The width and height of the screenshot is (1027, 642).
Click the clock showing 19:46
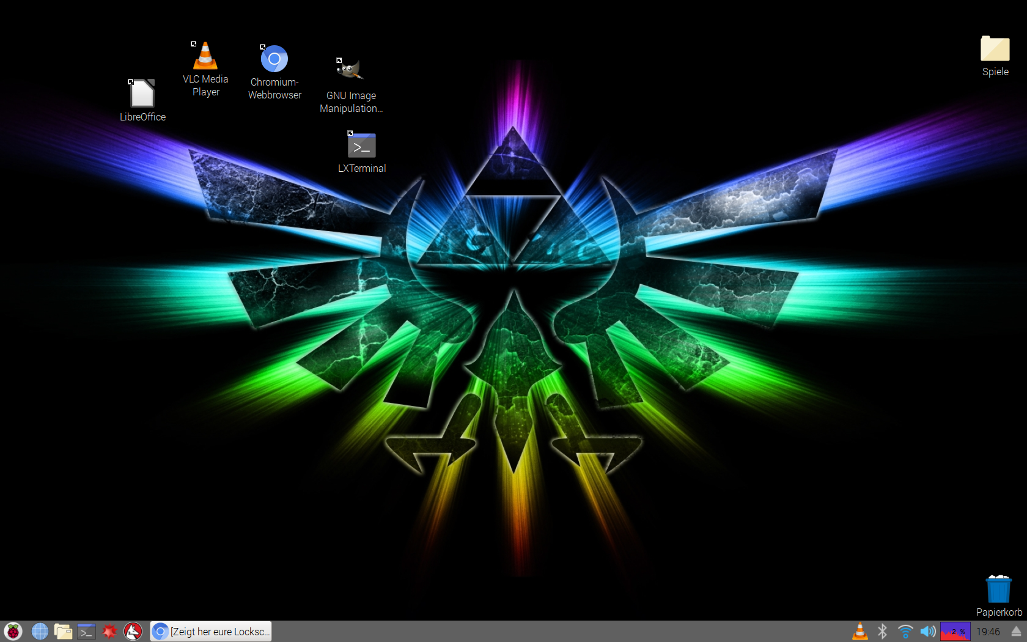click(x=988, y=631)
